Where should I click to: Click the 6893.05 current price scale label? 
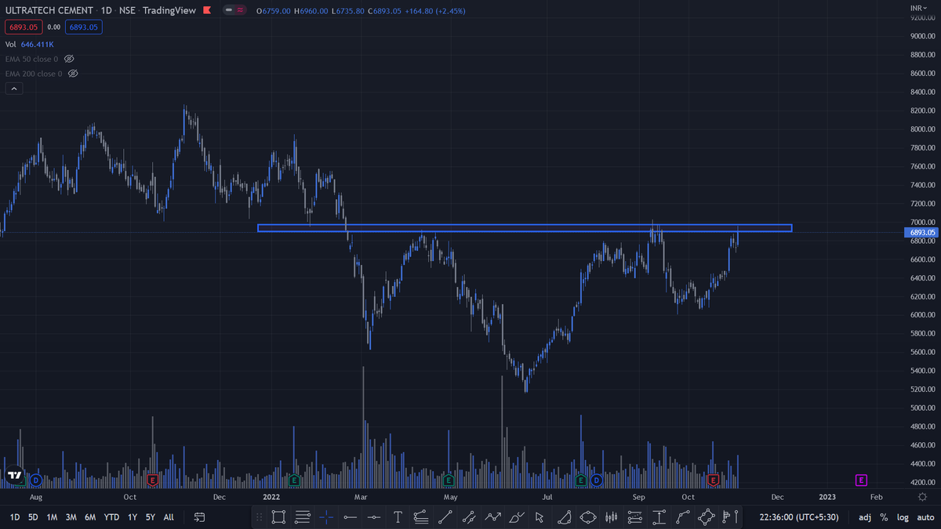coord(921,232)
